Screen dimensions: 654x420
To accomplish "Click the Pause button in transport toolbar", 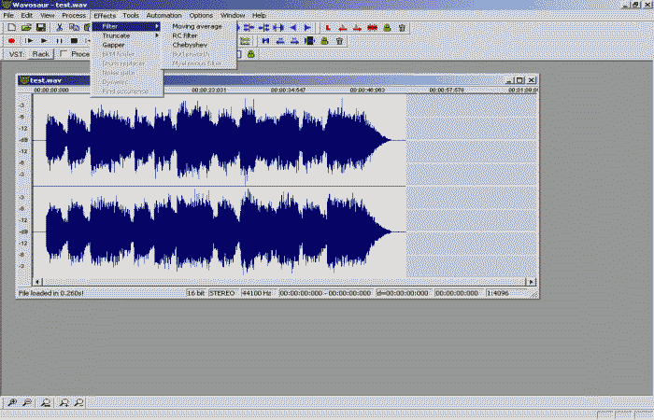I will [x=59, y=41].
